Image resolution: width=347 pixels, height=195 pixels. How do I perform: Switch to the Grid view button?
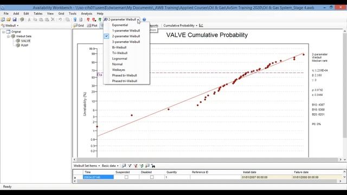79,25
